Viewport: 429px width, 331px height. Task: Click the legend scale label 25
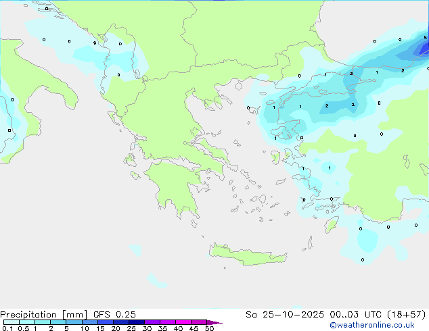pos(131,328)
